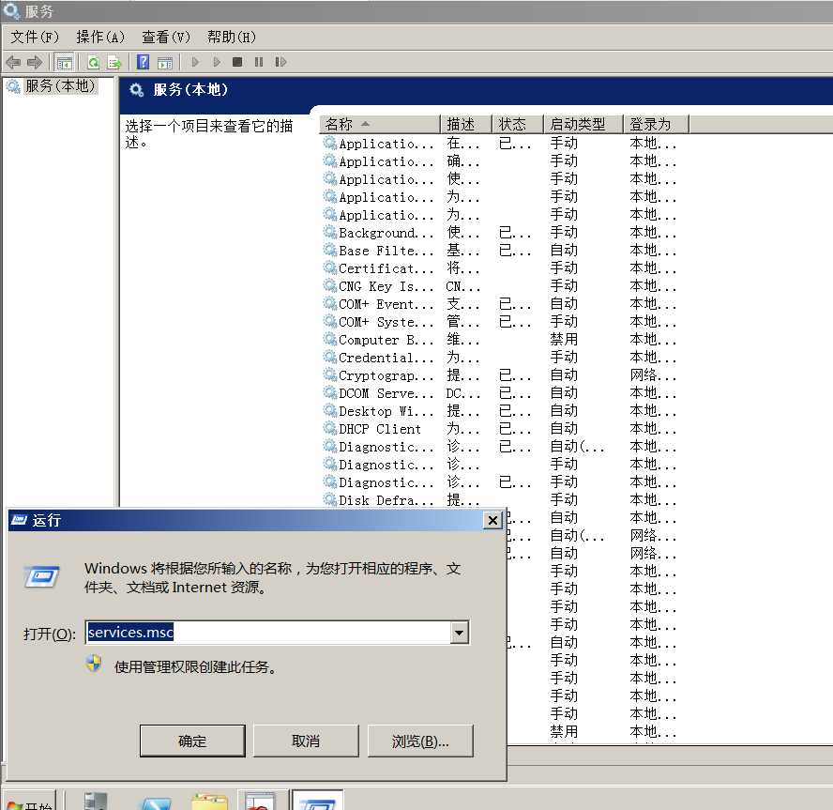This screenshot has height=810, width=833.
Task: Click the Refresh toolbar icon
Action: tap(94, 62)
